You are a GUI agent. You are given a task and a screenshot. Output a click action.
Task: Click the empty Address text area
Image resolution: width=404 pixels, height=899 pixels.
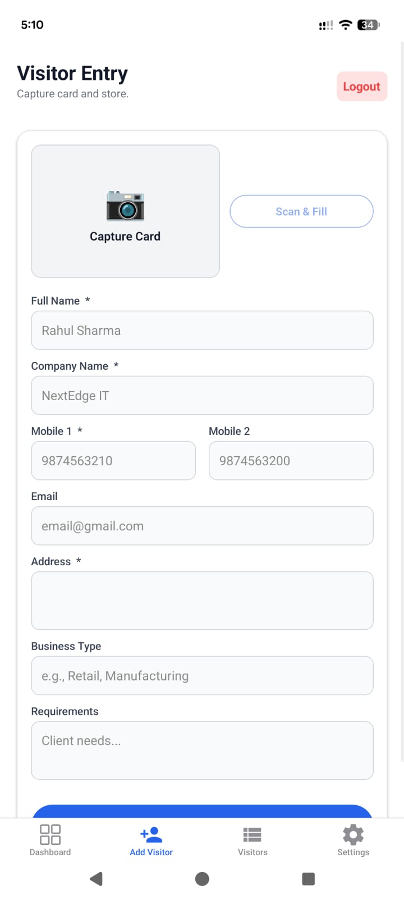(x=202, y=601)
